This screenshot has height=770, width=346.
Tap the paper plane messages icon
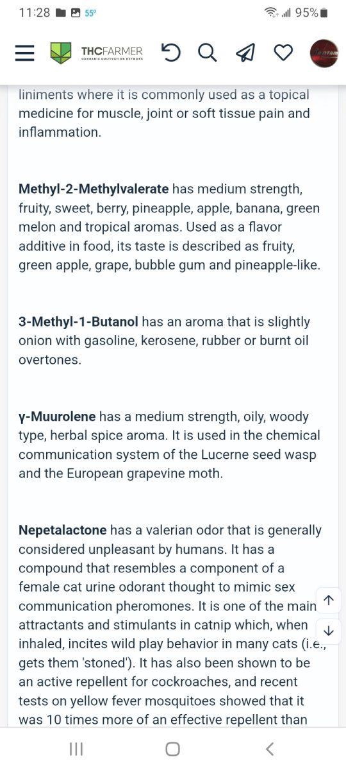click(x=245, y=53)
